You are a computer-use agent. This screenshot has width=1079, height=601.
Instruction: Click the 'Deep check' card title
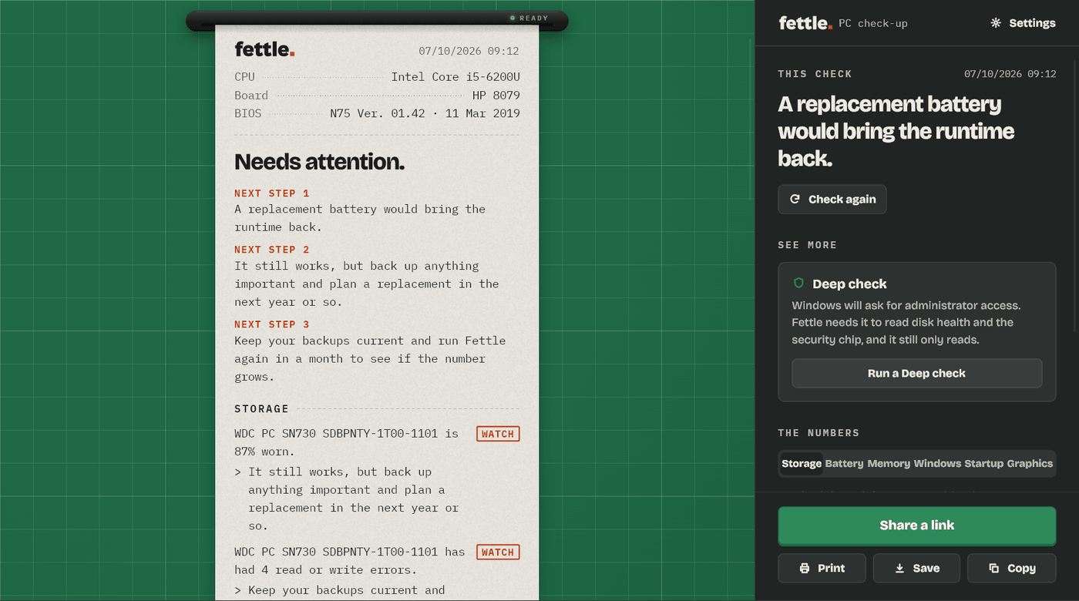click(x=849, y=284)
